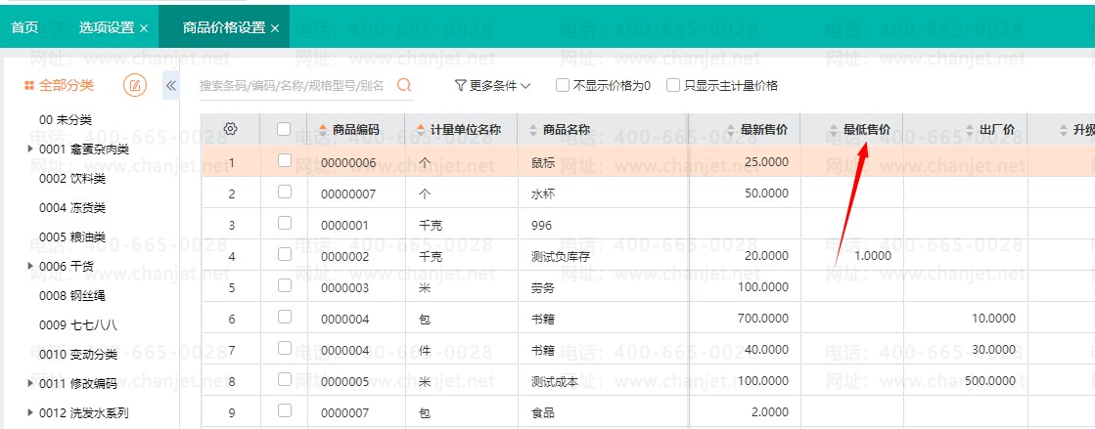
Task: Sort by 出厂价 column arrows
Action: pyautogui.click(x=971, y=130)
